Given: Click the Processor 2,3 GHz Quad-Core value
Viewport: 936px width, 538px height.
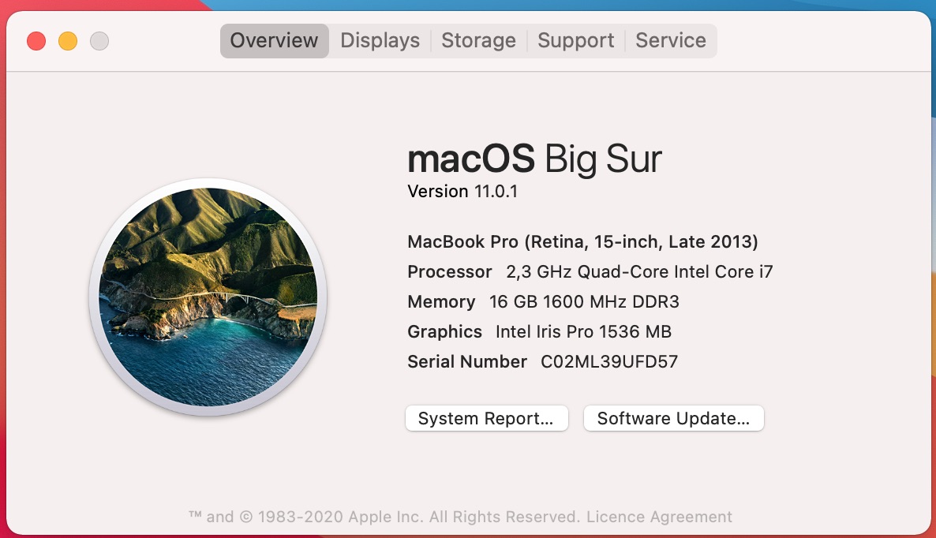Looking at the screenshot, I should click(638, 272).
